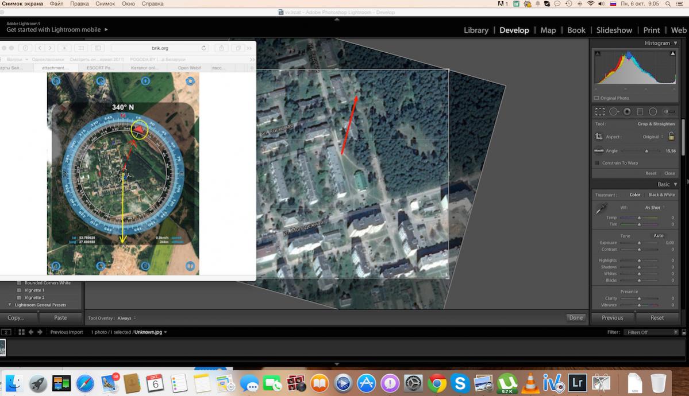689x396 pixels.
Task: Click the brik.org address field in Safari
Action: (x=160, y=48)
